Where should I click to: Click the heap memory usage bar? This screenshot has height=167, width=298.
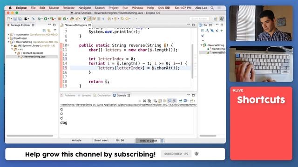coord(148,141)
